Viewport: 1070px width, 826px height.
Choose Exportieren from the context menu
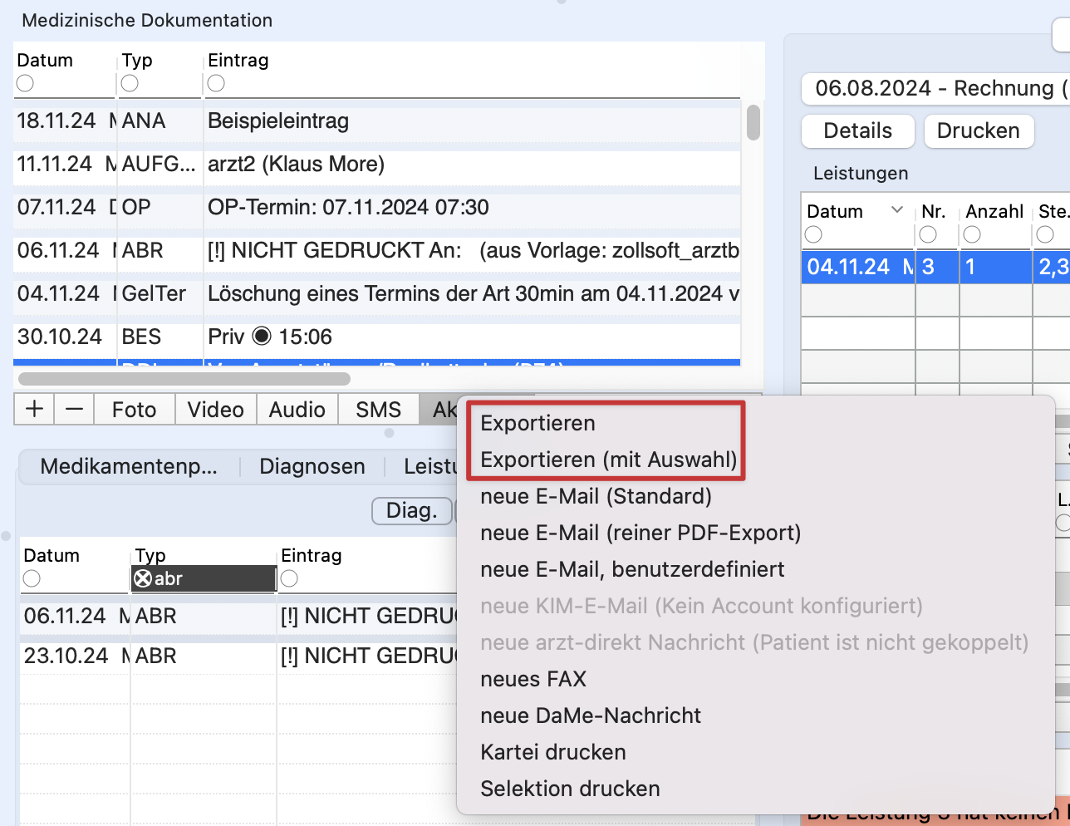(537, 423)
